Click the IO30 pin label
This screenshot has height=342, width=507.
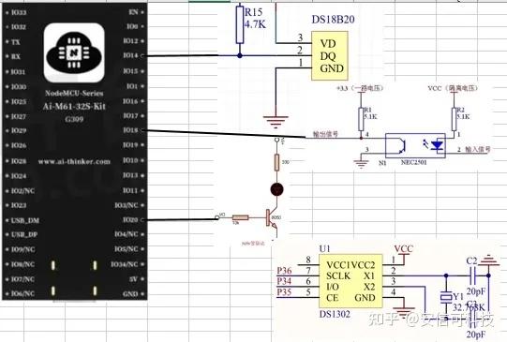tap(19, 86)
